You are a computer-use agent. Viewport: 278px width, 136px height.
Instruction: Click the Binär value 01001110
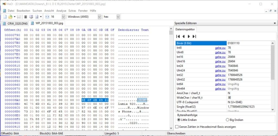click(x=234, y=43)
